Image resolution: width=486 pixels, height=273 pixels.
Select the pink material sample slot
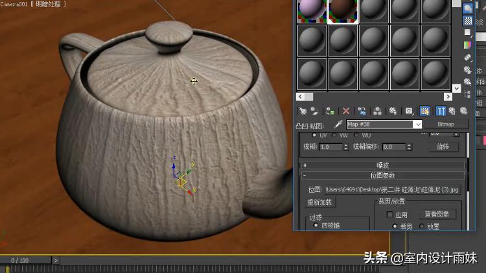coord(312,11)
